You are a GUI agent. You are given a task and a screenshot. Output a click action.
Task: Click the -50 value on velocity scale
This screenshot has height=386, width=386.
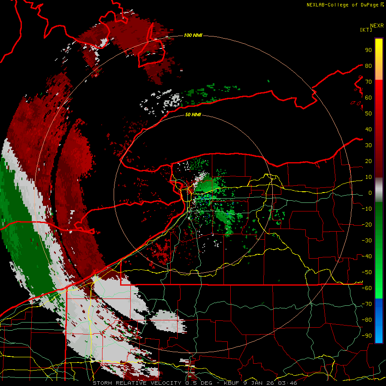367,272
